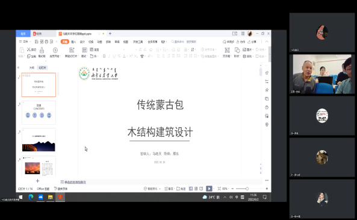Expand the 文件 file menu dropdown

[x=25, y=42]
